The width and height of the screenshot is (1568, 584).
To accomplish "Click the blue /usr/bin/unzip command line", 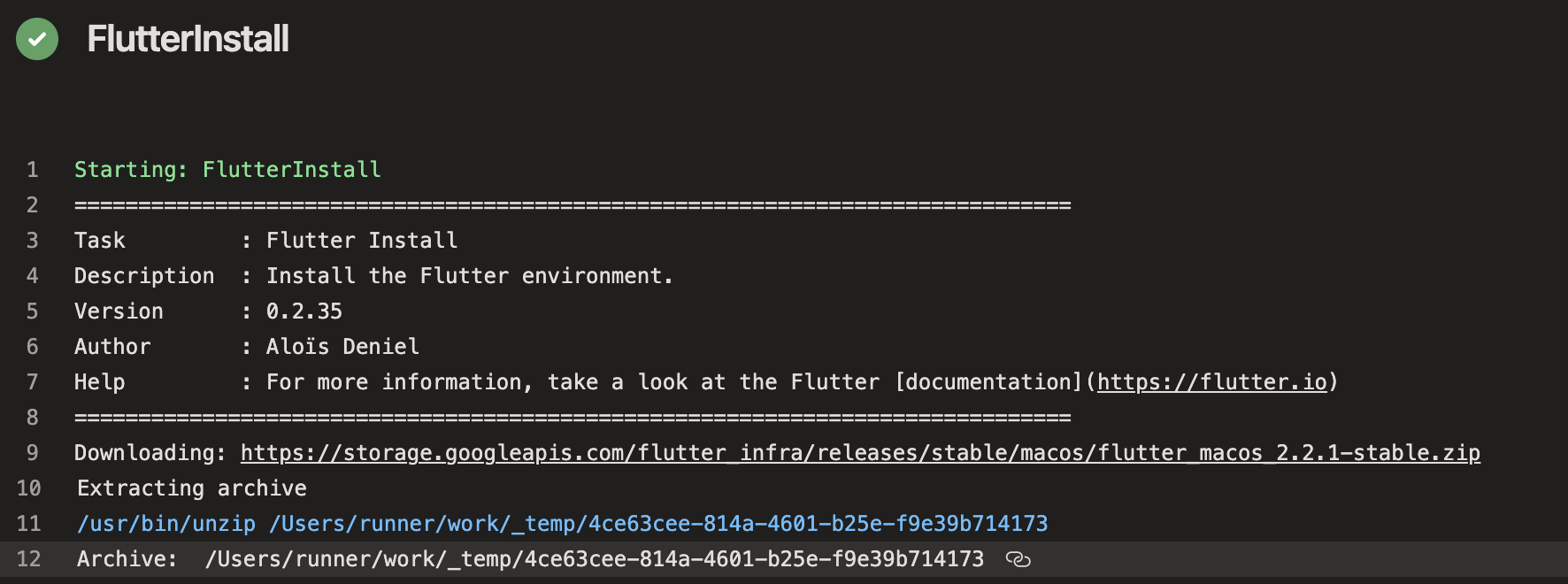I will (562, 524).
